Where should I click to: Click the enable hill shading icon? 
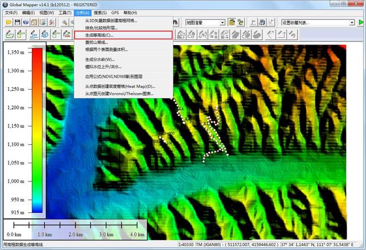pyautogui.click(x=232, y=22)
